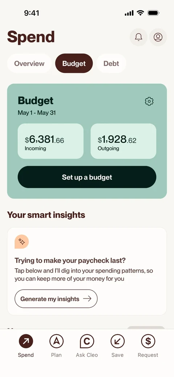The image size is (174, 377).
Task: Select the Budget tab pill
Action: (x=74, y=63)
